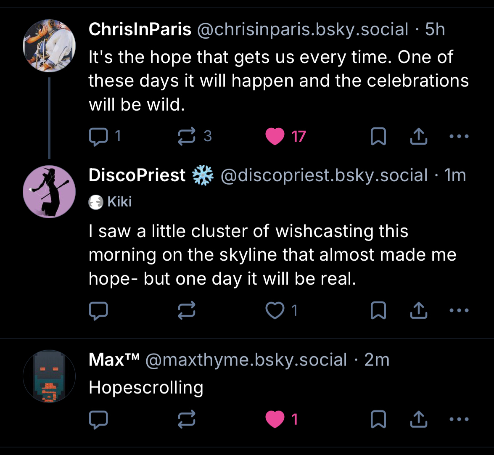Open more options on ChrisInParis's post
Image resolution: width=494 pixels, height=455 pixels.
point(459,137)
